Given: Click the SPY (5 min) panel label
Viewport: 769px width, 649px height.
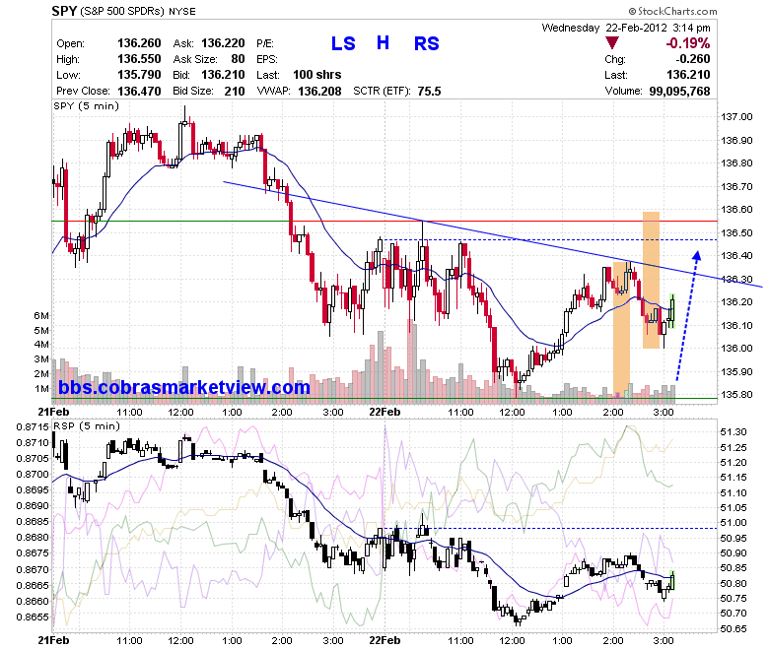Looking at the screenshot, I should pyautogui.click(x=87, y=105).
